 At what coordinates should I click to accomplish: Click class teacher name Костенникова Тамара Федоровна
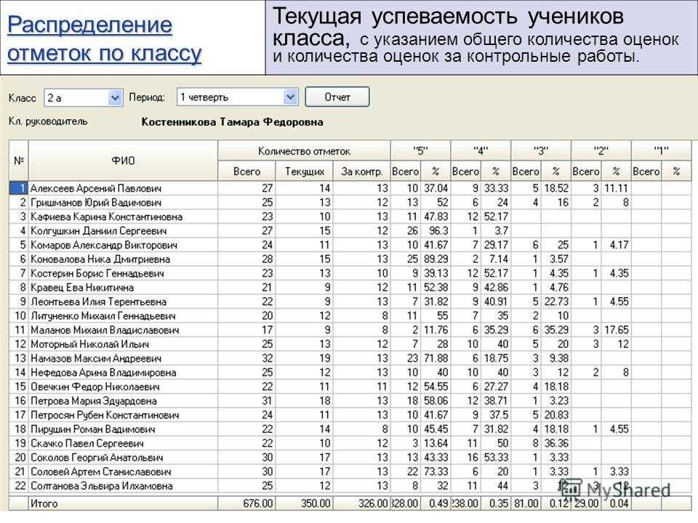click(231, 122)
